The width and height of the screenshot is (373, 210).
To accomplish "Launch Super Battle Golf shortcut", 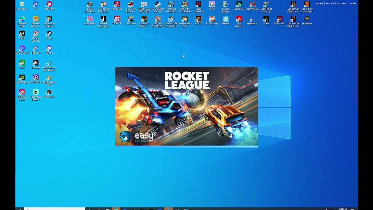I will (x=185, y=22).
